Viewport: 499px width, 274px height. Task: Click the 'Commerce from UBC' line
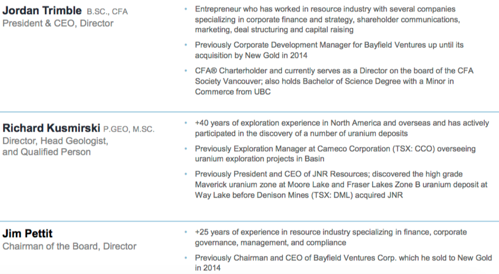pos(233,92)
